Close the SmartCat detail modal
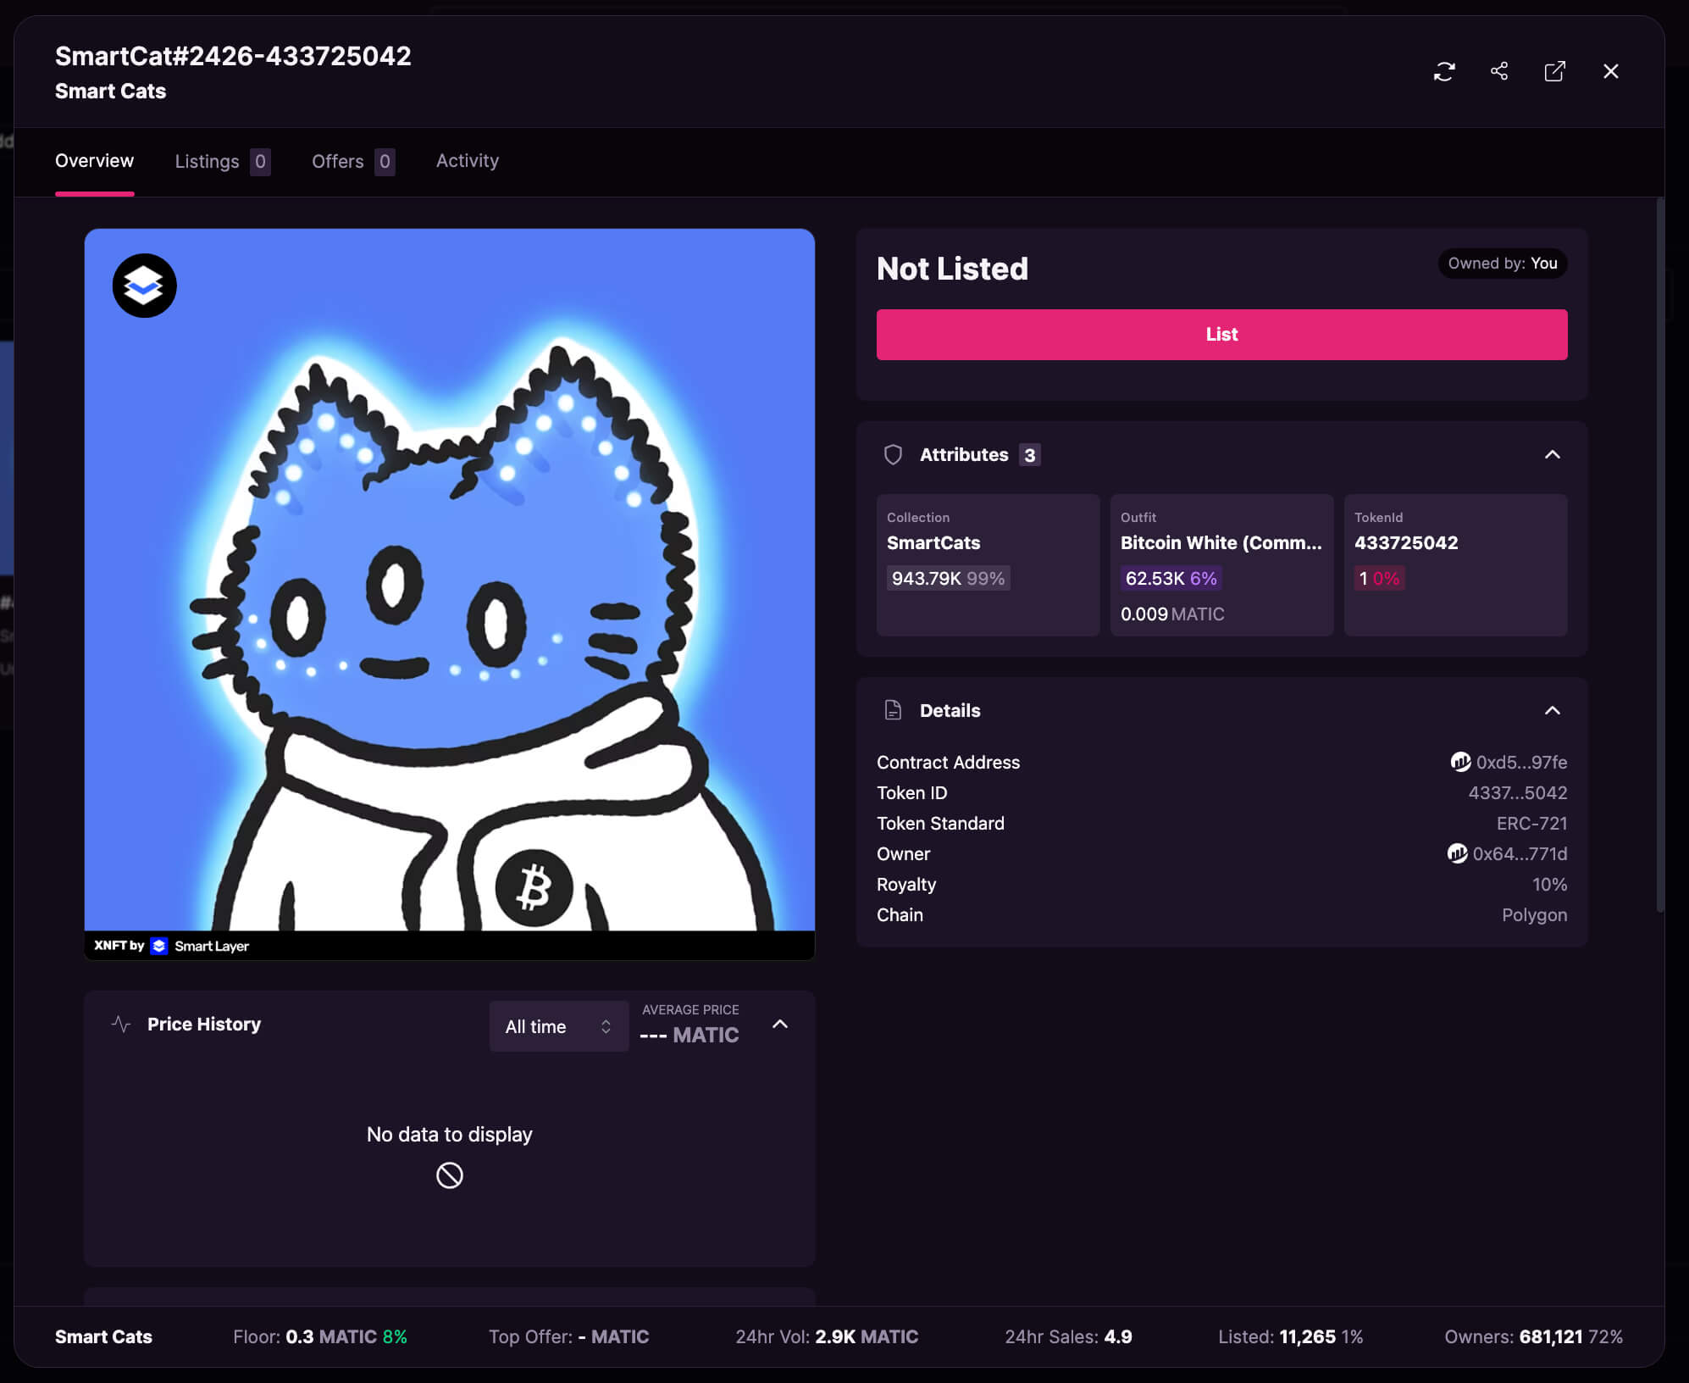 pos(1610,71)
